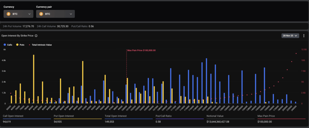
Task: Click the Bitcoin icon in Currency pair selector
Action: pyautogui.click(x=41, y=14)
